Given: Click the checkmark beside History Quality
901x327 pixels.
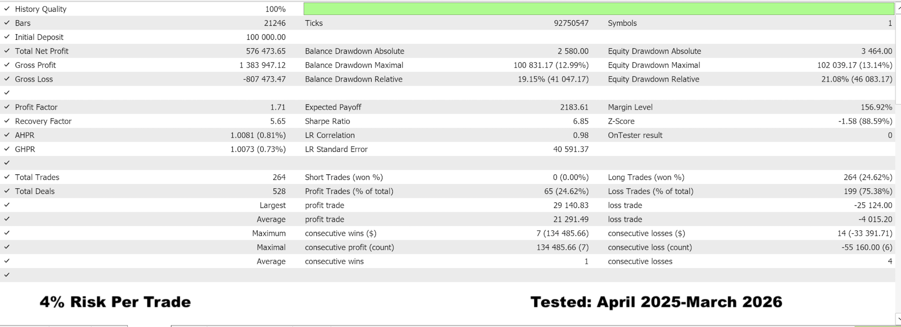Looking at the screenshot, I should (x=7, y=9).
